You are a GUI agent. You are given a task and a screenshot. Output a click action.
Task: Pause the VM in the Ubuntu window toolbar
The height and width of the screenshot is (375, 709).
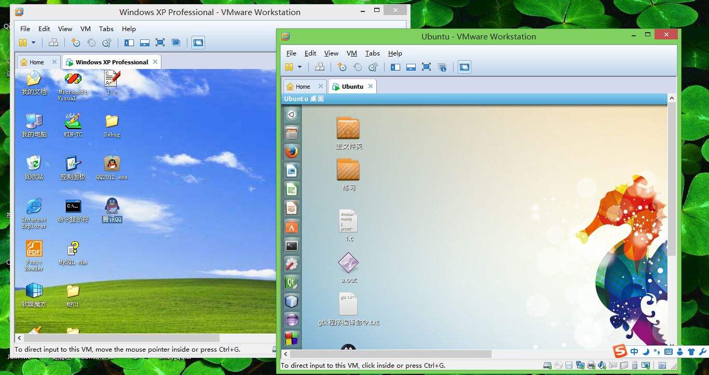[x=289, y=66]
